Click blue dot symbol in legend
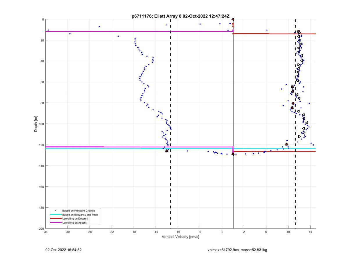Screen dimensions: 349x257 [x=56, y=211]
